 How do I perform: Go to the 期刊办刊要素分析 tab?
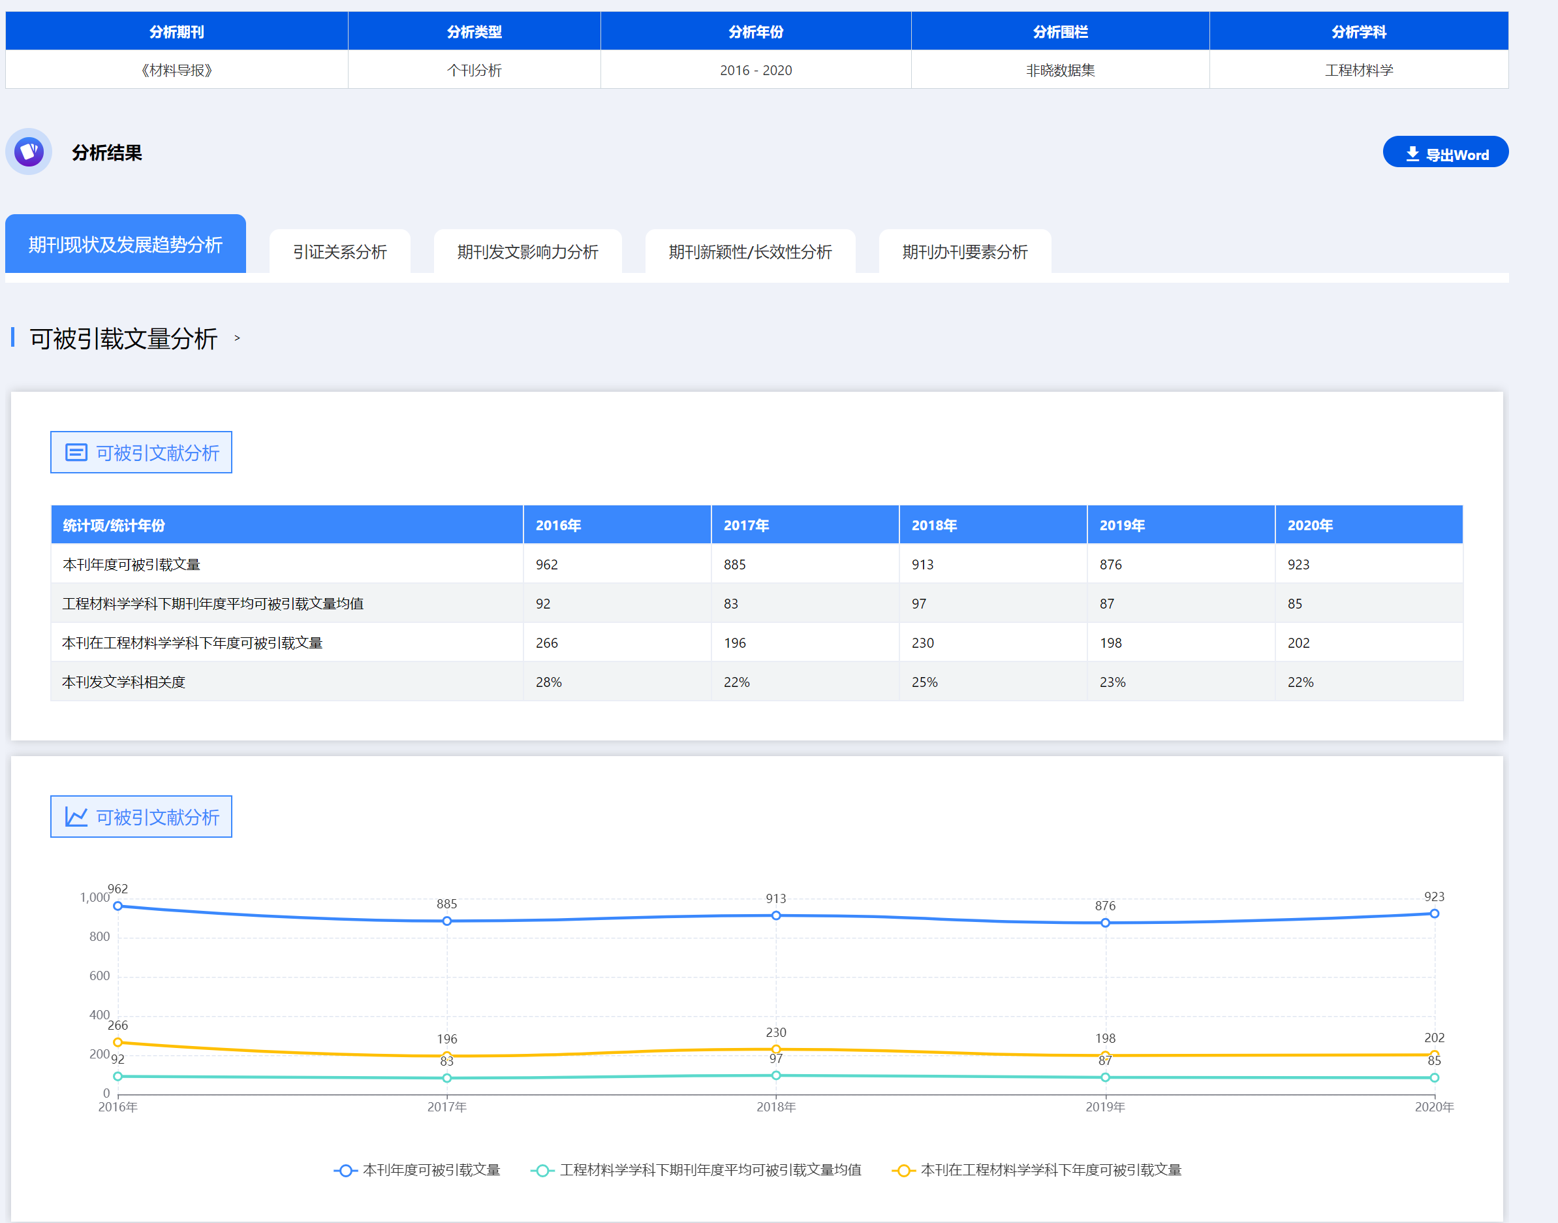click(x=965, y=252)
